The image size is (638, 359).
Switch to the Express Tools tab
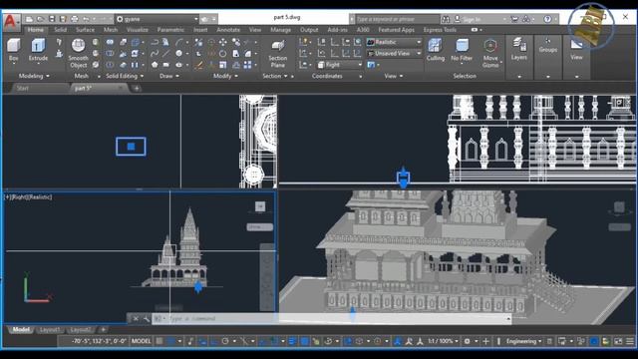click(440, 30)
